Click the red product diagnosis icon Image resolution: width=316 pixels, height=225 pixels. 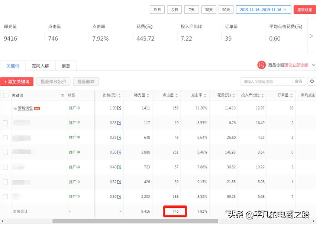click(x=262, y=65)
